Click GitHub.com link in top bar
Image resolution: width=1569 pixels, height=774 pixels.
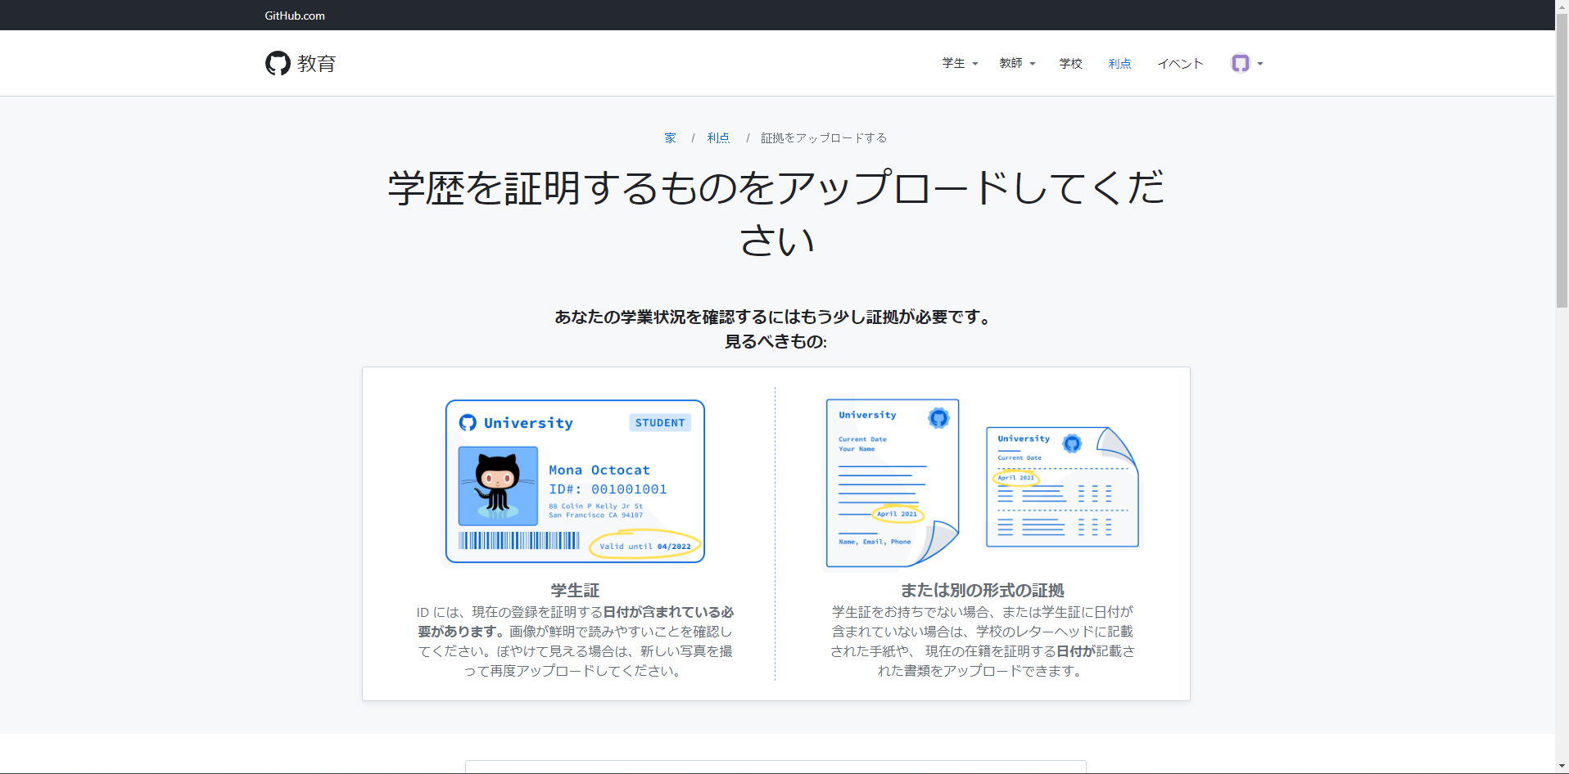pos(295,16)
